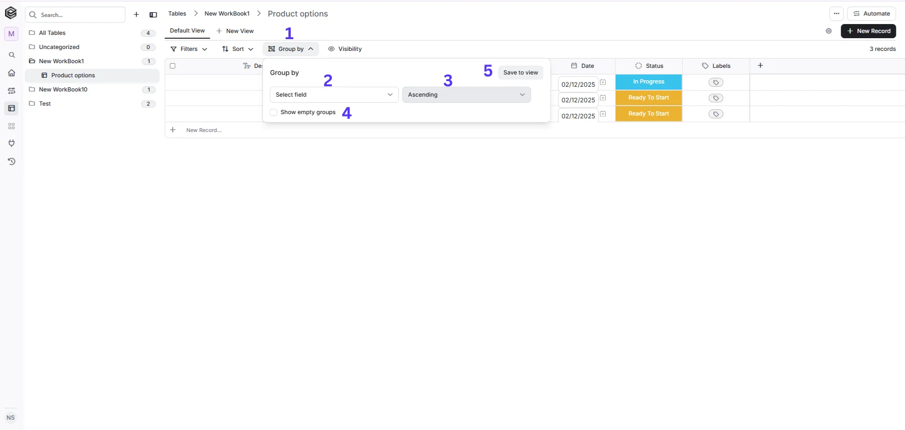Switch to Default View tab

click(x=187, y=31)
